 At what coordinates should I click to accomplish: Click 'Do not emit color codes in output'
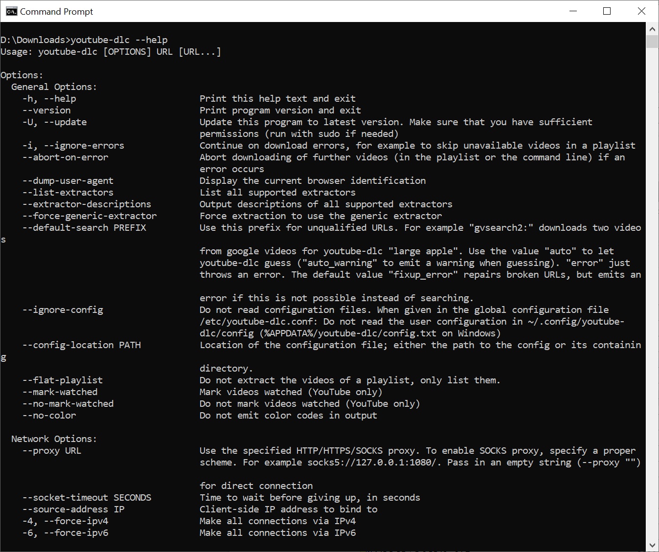click(x=289, y=416)
